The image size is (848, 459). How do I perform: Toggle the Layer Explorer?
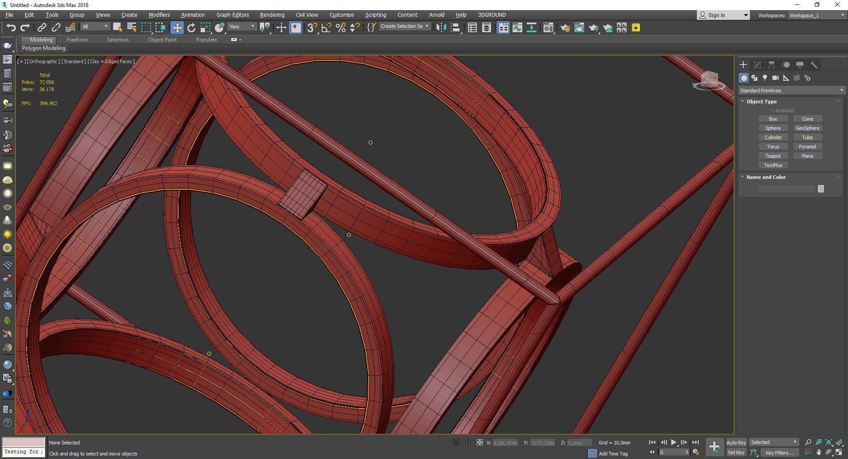coord(486,28)
